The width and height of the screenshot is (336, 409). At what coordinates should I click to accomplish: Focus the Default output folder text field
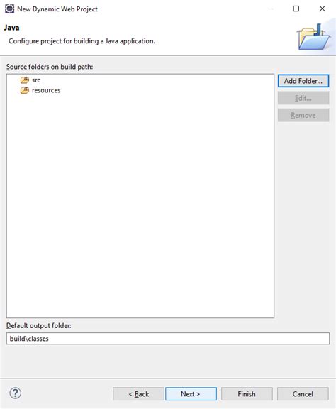pos(168,339)
